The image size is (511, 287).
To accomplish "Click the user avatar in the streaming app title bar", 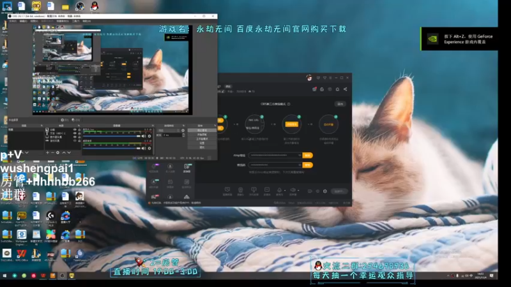I will pyautogui.click(x=309, y=78).
